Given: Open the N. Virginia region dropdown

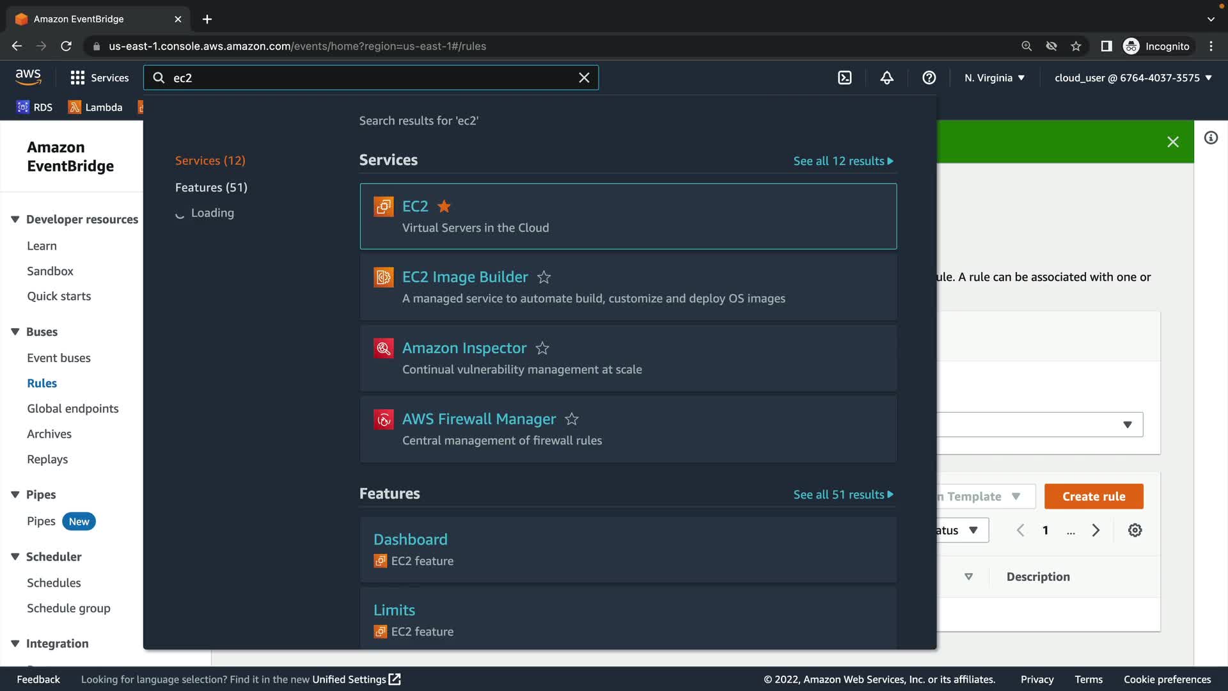Looking at the screenshot, I should (995, 77).
